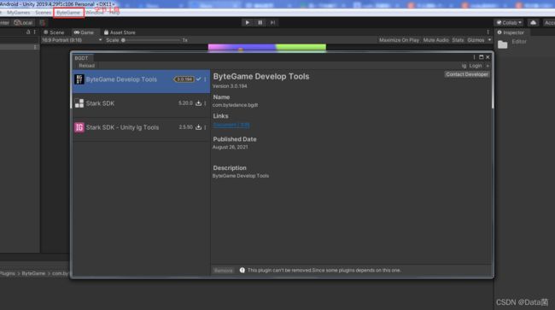This screenshot has width=555, height=310.
Task: Click Login in the BGDT window
Action: point(476,66)
